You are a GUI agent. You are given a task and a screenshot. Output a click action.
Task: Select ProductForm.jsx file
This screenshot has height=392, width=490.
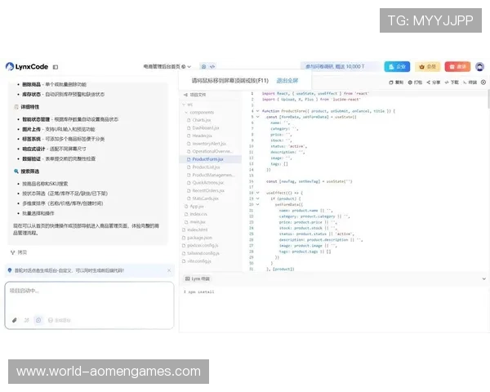pos(211,159)
